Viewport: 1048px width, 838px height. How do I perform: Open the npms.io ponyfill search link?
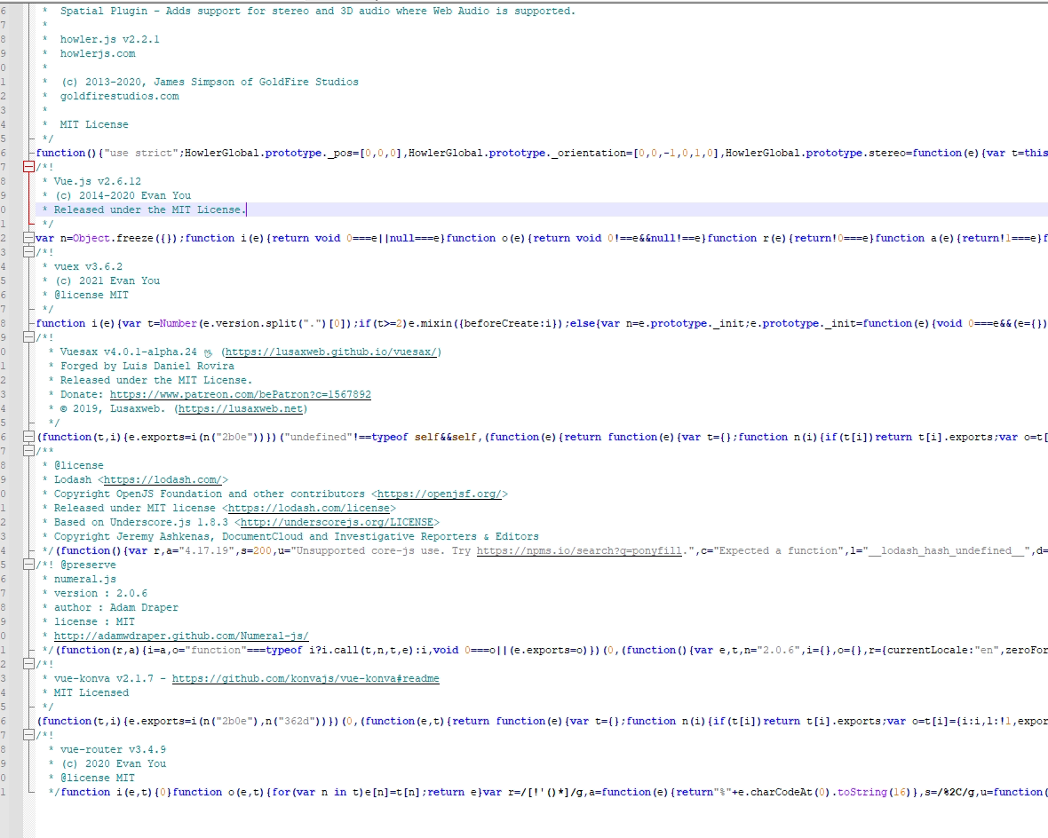click(579, 550)
